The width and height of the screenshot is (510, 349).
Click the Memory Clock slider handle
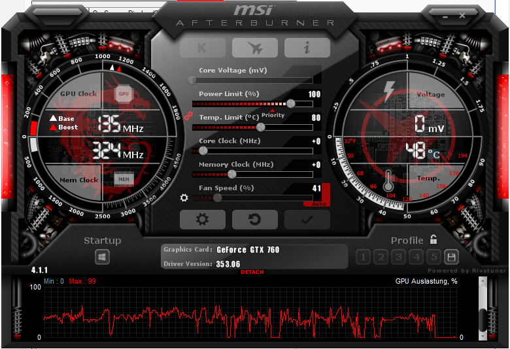(x=232, y=174)
